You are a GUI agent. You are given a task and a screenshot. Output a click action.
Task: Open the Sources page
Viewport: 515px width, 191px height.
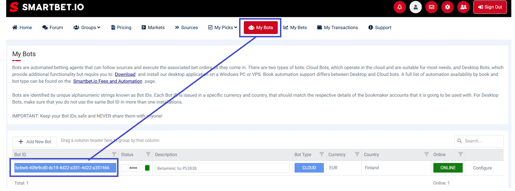(186, 28)
